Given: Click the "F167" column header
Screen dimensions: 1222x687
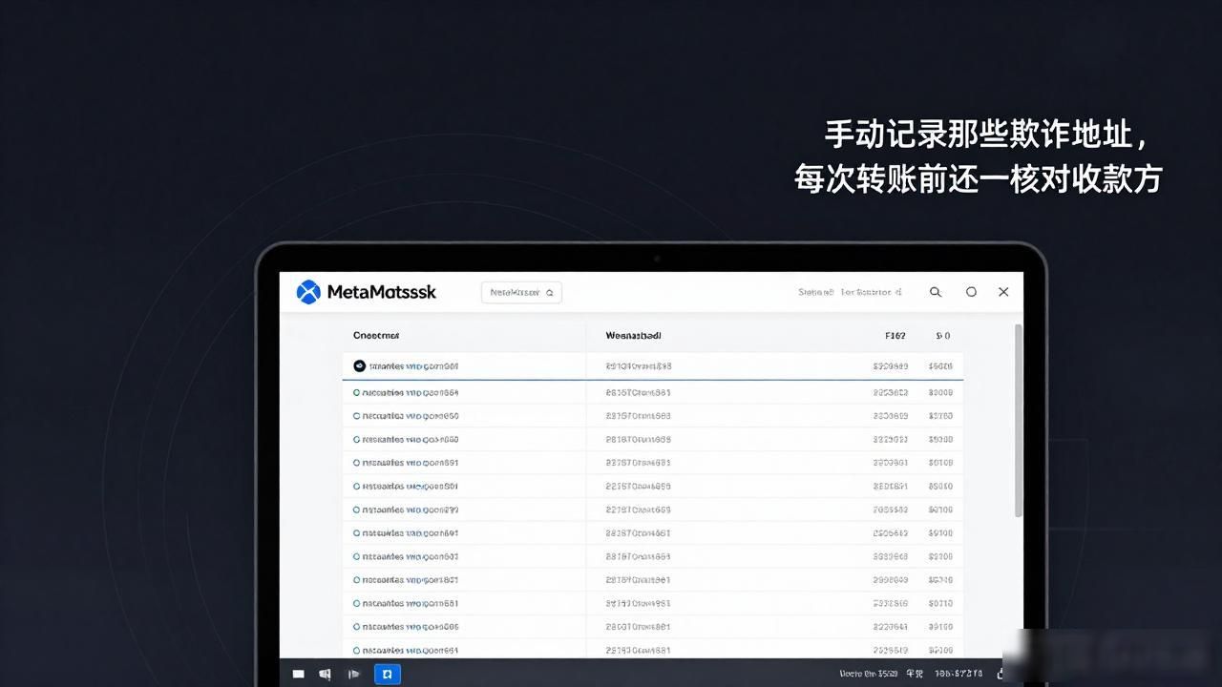Looking at the screenshot, I should pyautogui.click(x=895, y=336).
